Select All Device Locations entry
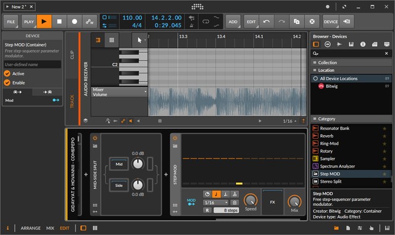This screenshot has width=395, height=235. pyautogui.click(x=351, y=78)
